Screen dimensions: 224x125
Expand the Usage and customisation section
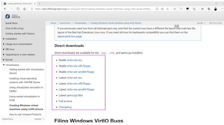4,44
